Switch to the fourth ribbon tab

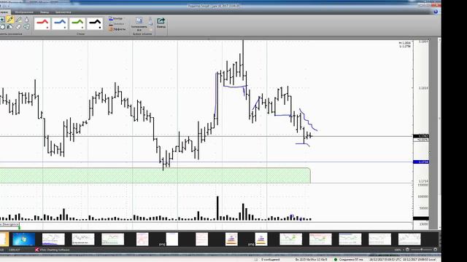(x=63, y=12)
